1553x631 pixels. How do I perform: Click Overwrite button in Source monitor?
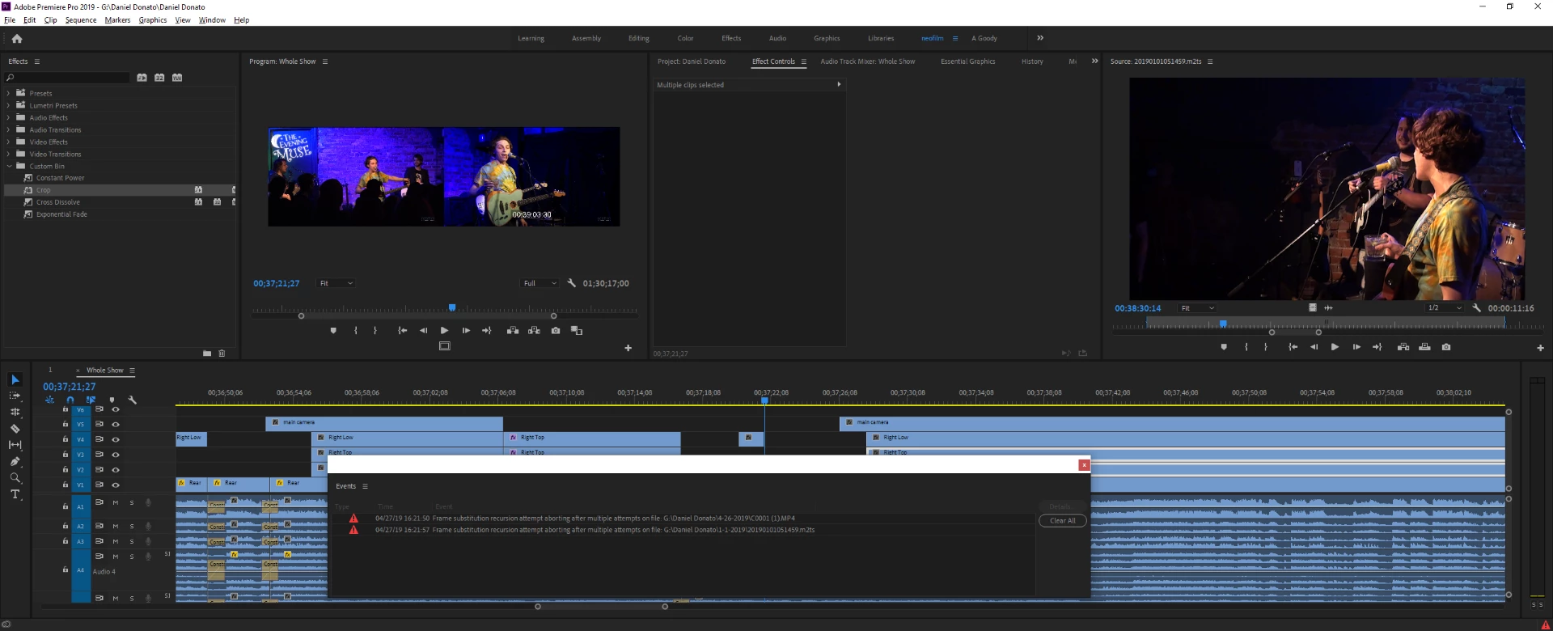(x=1424, y=347)
